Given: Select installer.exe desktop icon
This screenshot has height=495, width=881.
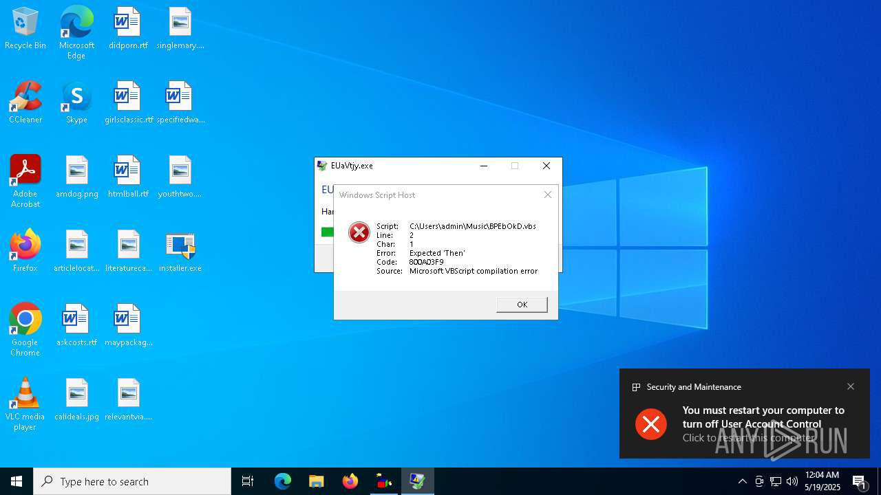Looking at the screenshot, I should coord(180,252).
